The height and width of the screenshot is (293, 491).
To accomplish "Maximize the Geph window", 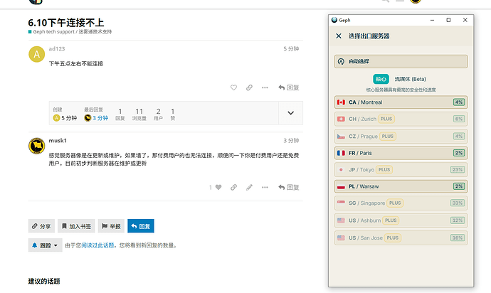I will point(448,20).
